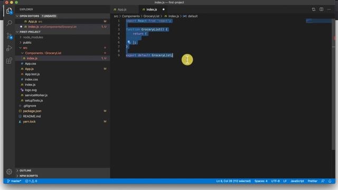Click src in the breadcrumb path
The image size is (338, 190).
[x=116, y=16]
